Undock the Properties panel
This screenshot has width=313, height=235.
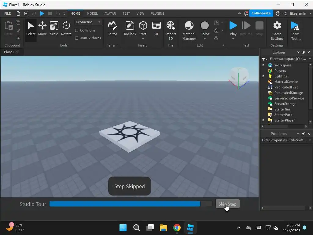point(304,133)
